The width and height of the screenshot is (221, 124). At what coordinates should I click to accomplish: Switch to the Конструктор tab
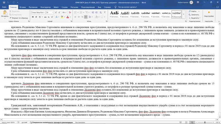point(45,7)
